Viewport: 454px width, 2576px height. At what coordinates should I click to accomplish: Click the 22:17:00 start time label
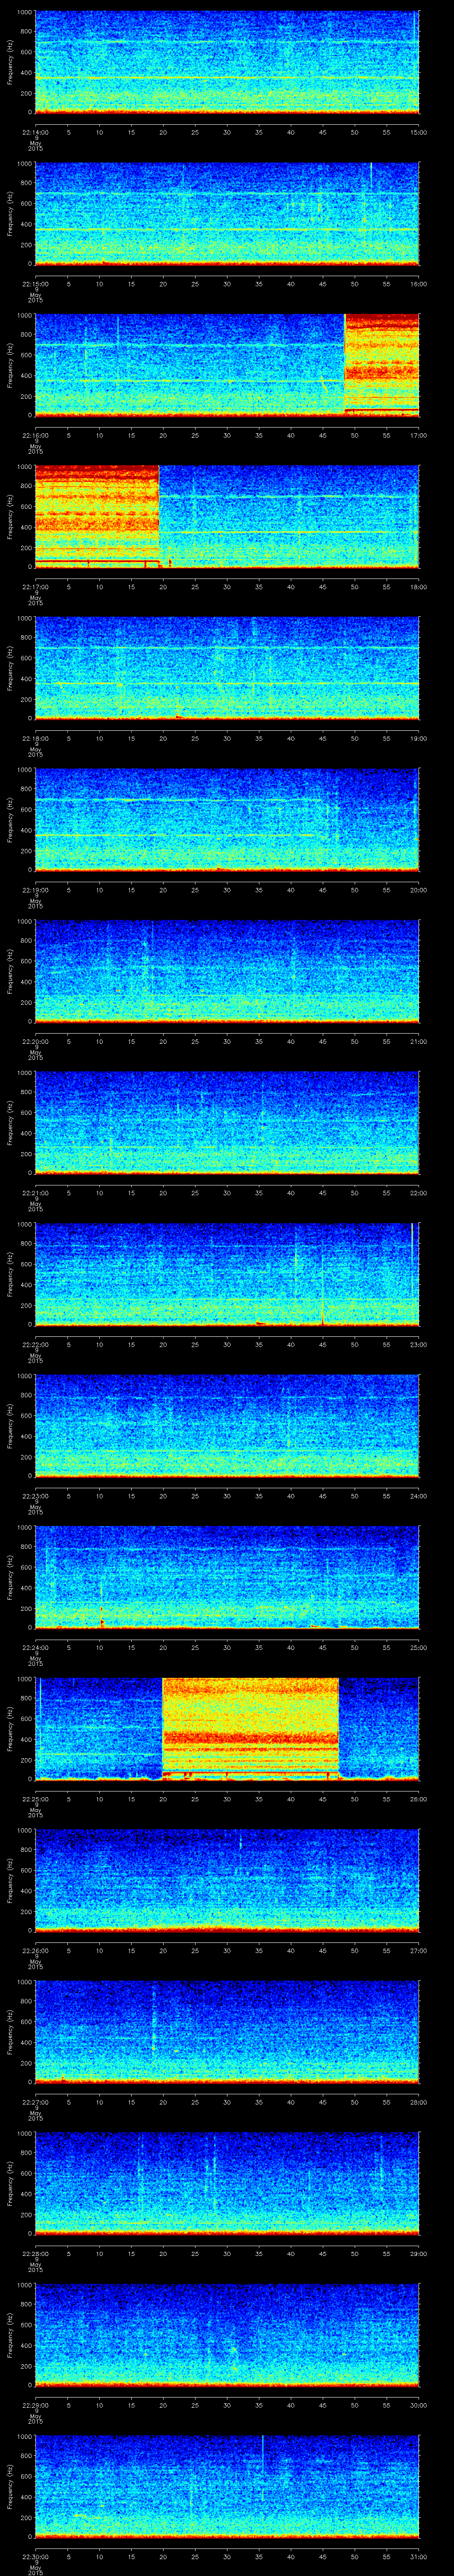pos(35,587)
